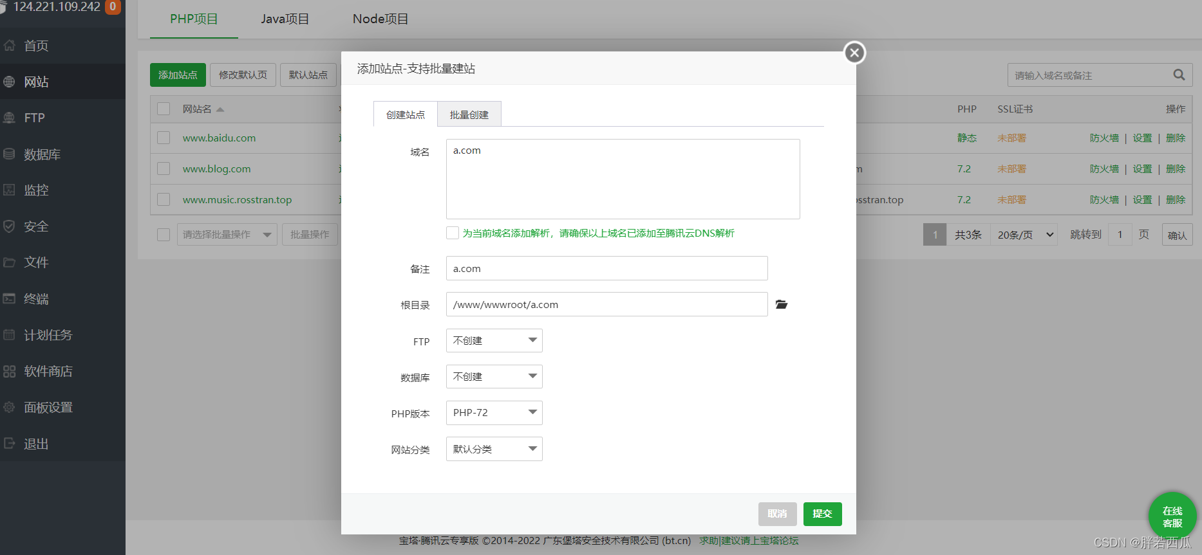Expand the 网站分类 dropdown
Viewport: 1202px width, 555px height.
click(x=494, y=449)
